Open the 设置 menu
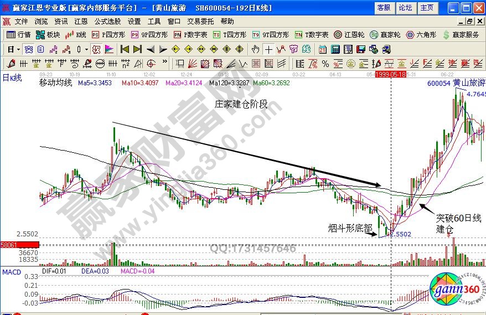Image resolution: width=486 pixels, height=315 pixels. pyautogui.click(x=134, y=22)
